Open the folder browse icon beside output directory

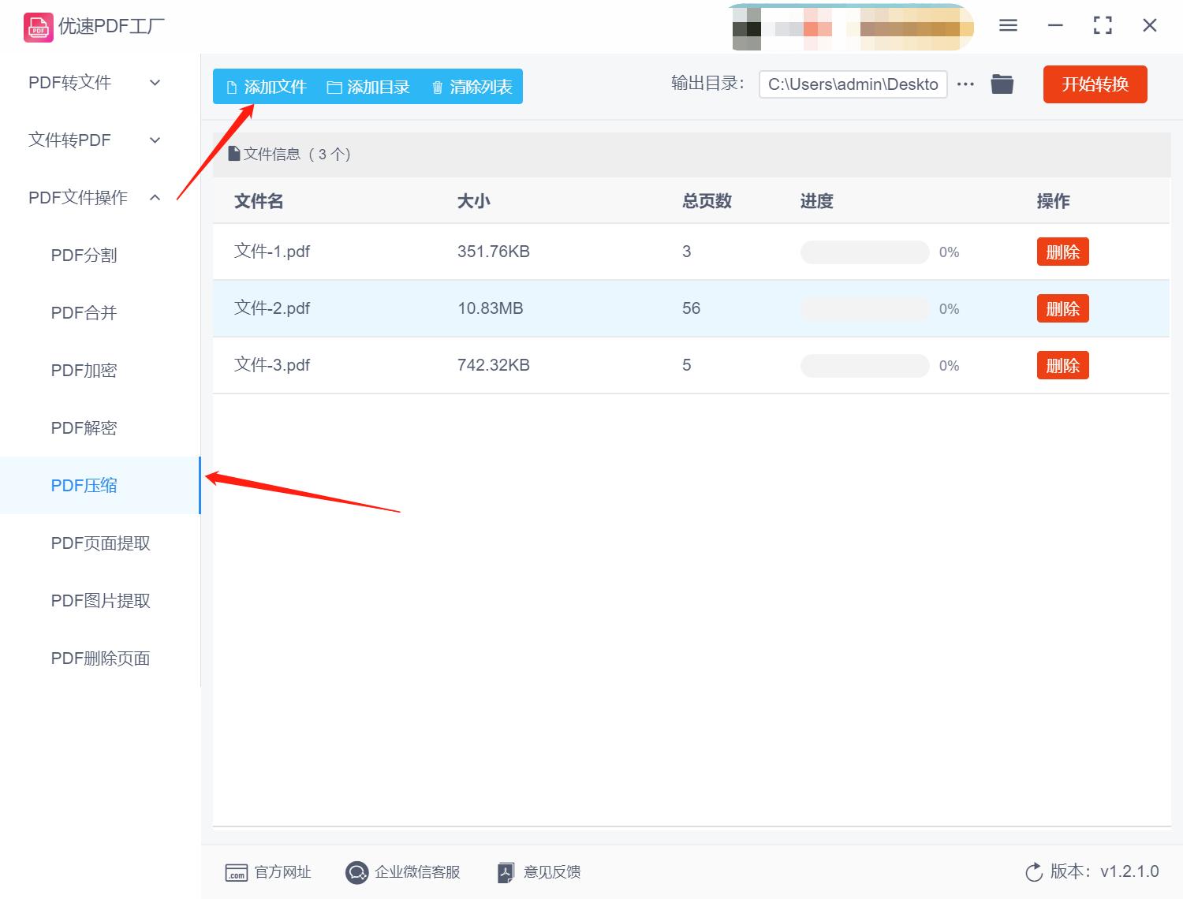tap(1002, 84)
